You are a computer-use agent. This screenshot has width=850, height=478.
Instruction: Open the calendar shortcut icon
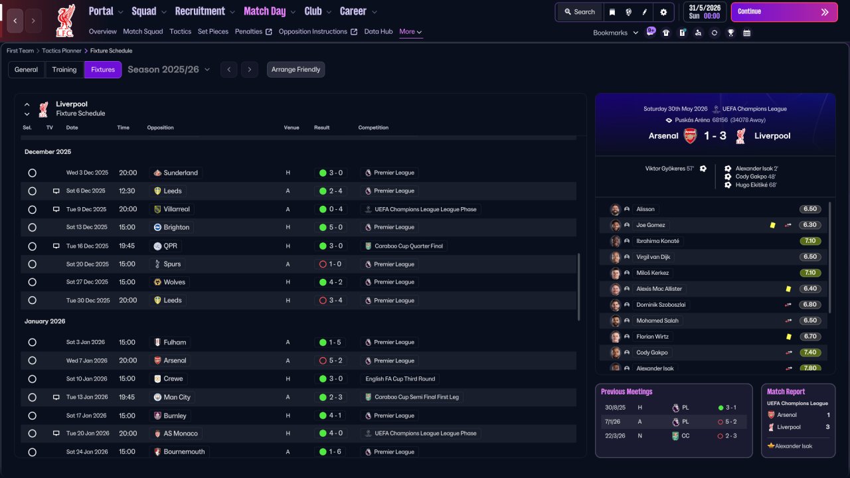746,33
